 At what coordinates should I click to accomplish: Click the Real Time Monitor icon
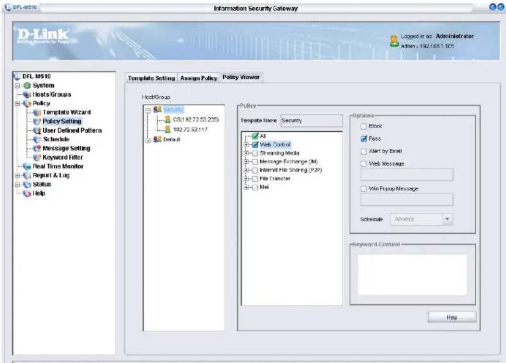27,167
